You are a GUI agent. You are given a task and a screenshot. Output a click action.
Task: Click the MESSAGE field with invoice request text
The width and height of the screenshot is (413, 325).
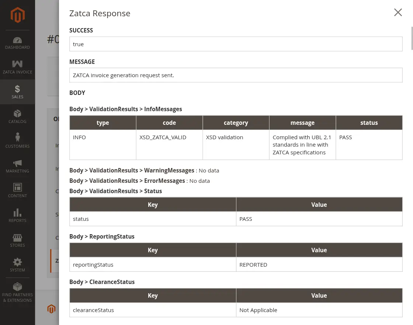pyautogui.click(x=236, y=75)
